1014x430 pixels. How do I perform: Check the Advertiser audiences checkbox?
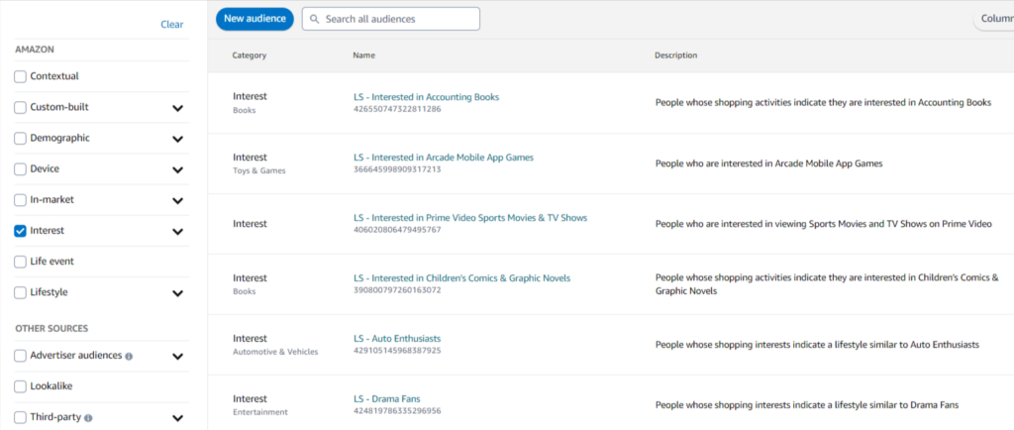point(20,356)
